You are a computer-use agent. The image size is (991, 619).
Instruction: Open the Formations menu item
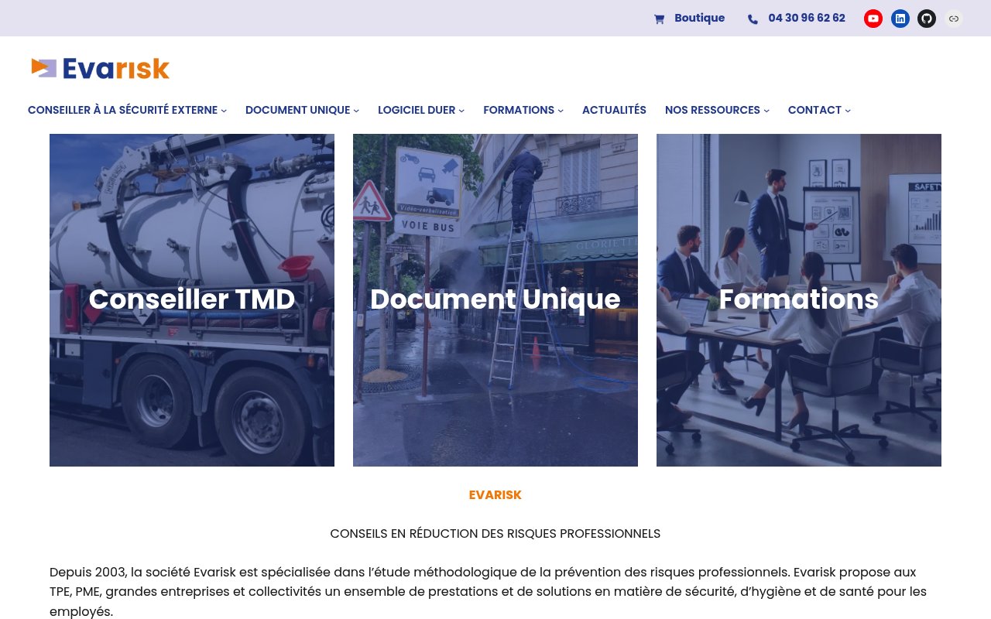click(x=519, y=110)
